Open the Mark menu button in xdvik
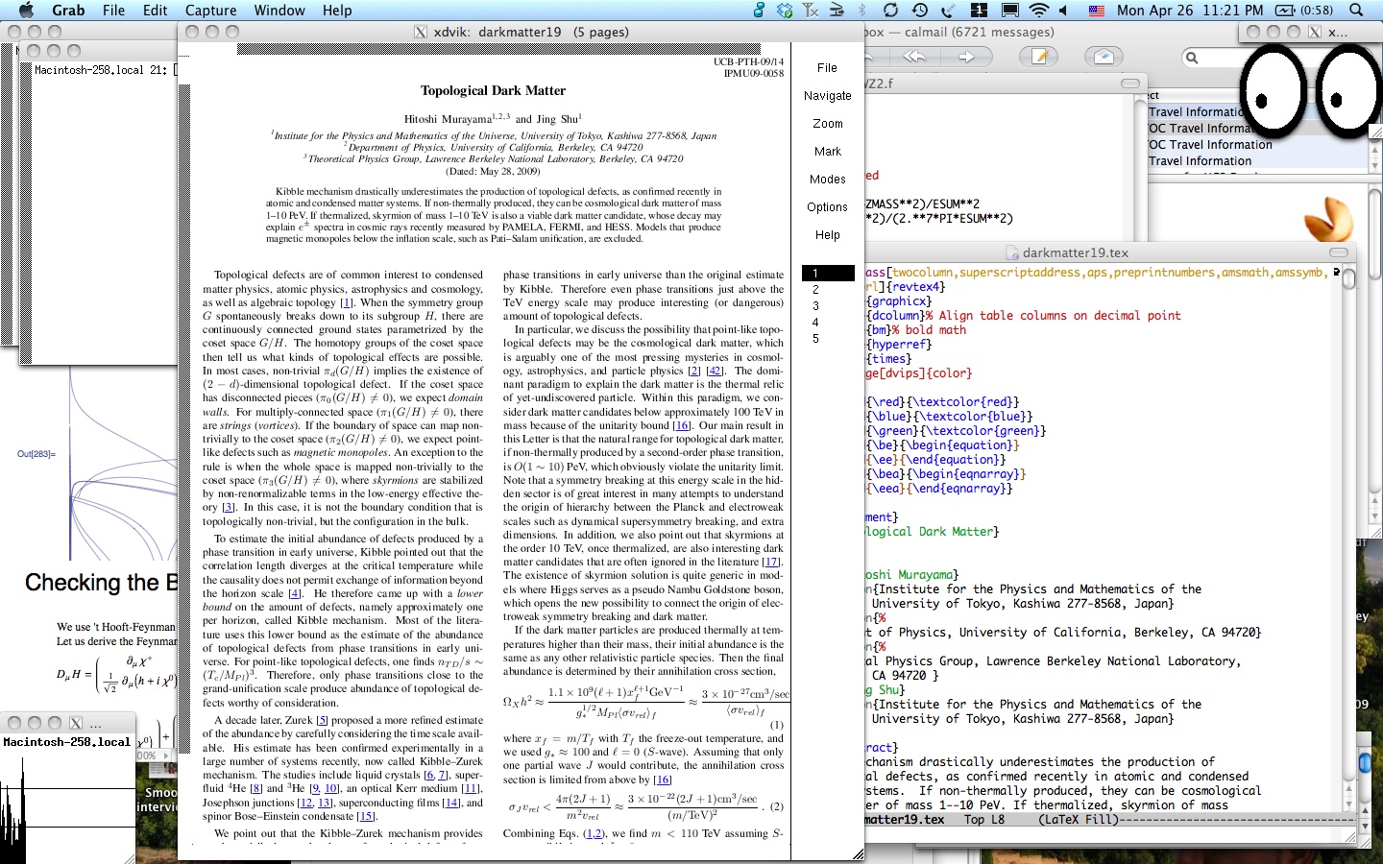Viewport: 1383px width, 864px height. (x=827, y=152)
